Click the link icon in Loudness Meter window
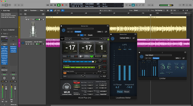Image resolution: width=193 pixels, height=106 pixels. click(x=133, y=38)
